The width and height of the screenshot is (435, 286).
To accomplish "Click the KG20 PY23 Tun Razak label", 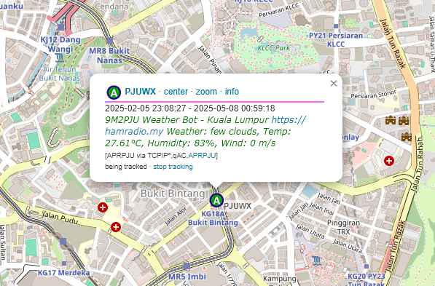I will pyautogui.click(x=367, y=280).
